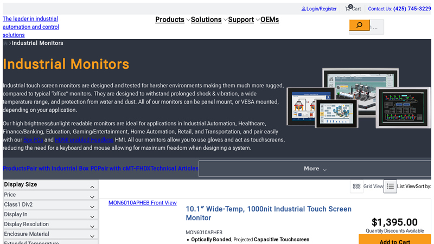Click Industrial Monitors breadcrumb text
The height and width of the screenshot is (244, 434).
click(37, 43)
